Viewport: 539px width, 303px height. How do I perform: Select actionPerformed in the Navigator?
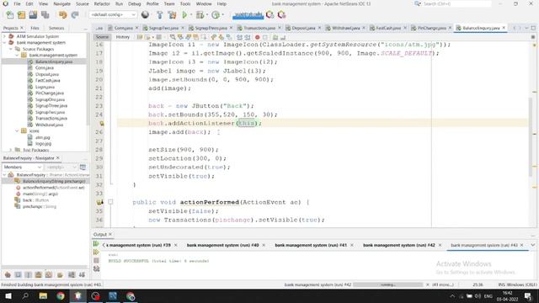coord(53,188)
